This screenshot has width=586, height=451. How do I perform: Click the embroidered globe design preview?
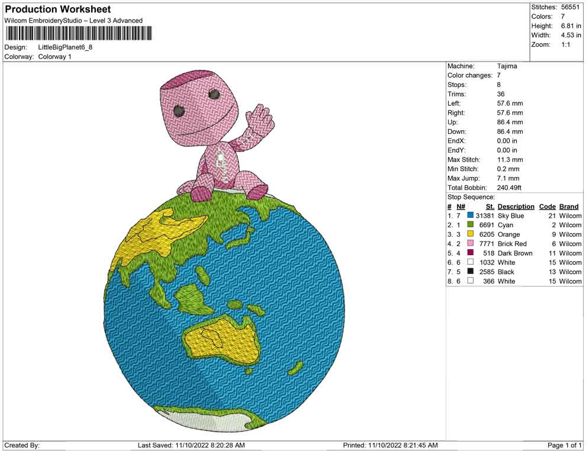224,312
